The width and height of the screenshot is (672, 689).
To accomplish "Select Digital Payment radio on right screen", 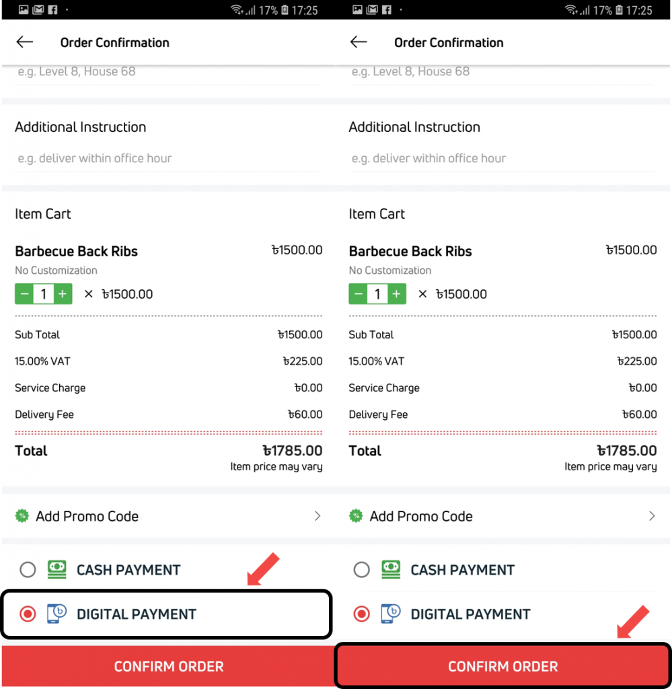I will pos(361,614).
